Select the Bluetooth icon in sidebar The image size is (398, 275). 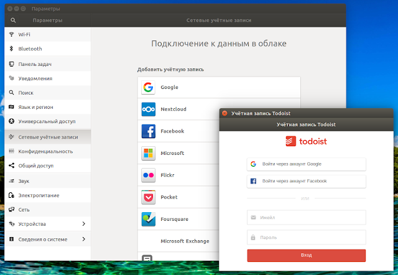coord(11,49)
